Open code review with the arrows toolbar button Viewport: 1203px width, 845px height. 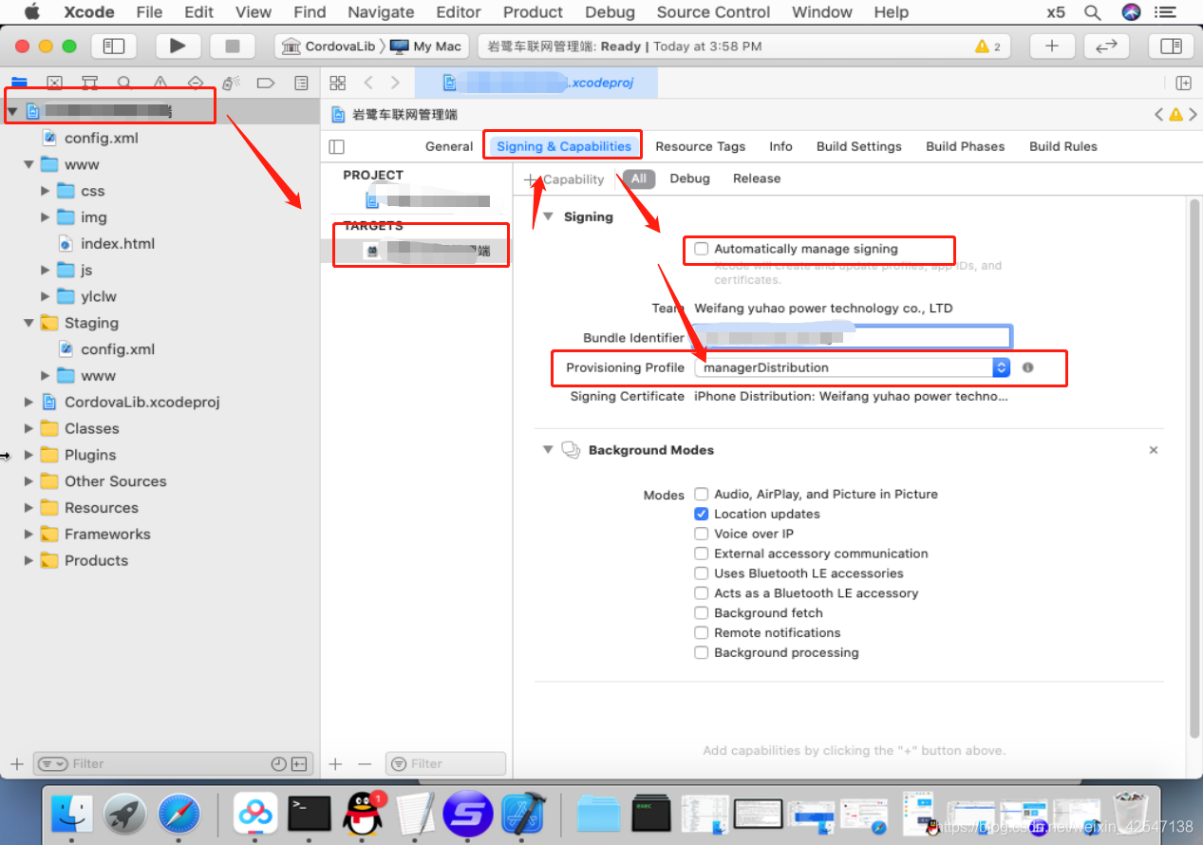click(x=1106, y=46)
